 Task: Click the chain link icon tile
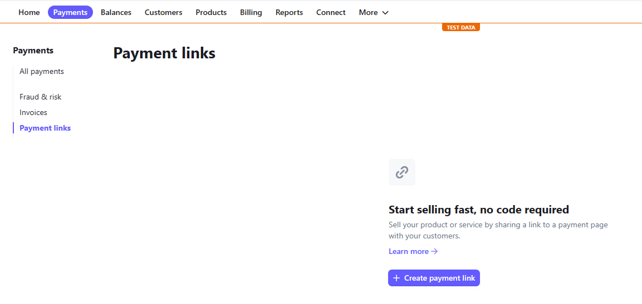401,172
